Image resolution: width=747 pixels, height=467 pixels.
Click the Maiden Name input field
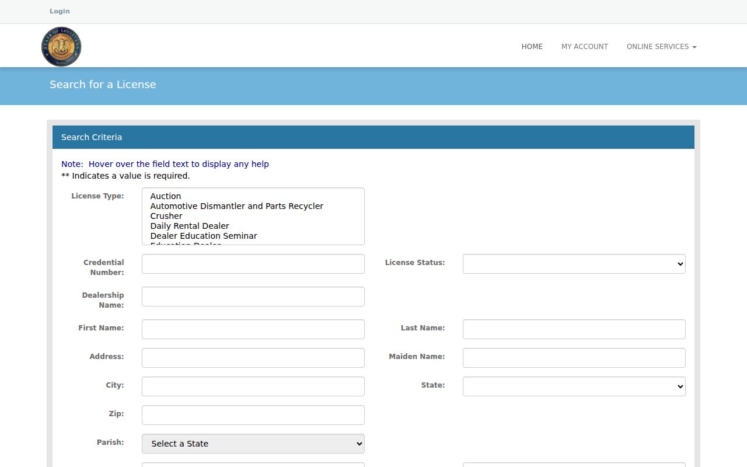click(x=574, y=358)
